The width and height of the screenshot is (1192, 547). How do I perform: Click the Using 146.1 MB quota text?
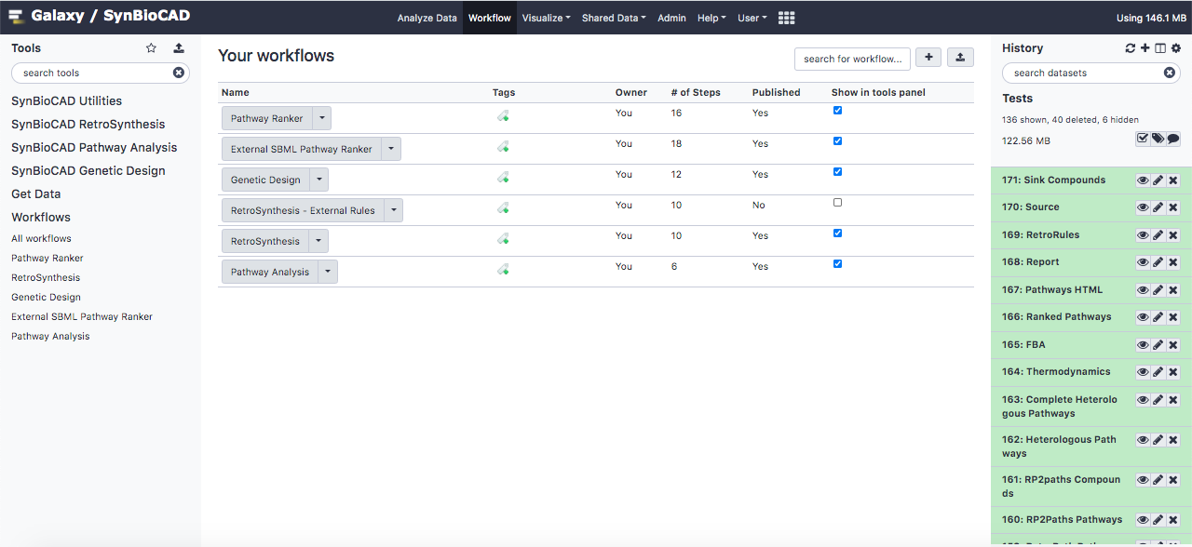[x=1150, y=18]
